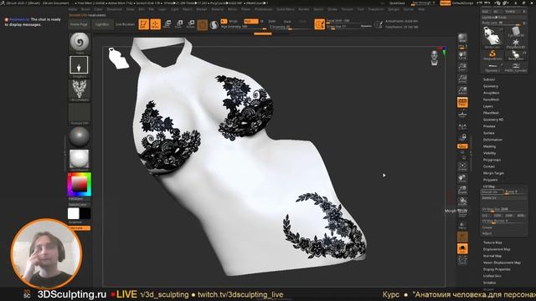This screenshot has width=536, height=301.
Task: Expand the Masking sub-palette
Action: point(489,146)
